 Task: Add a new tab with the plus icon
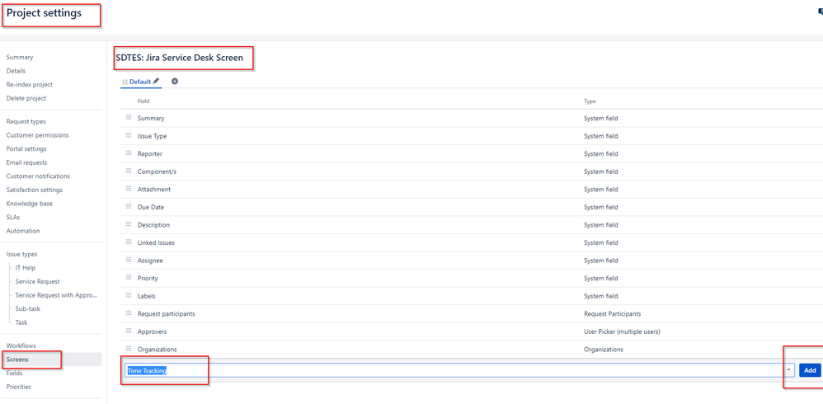click(175, 82)
